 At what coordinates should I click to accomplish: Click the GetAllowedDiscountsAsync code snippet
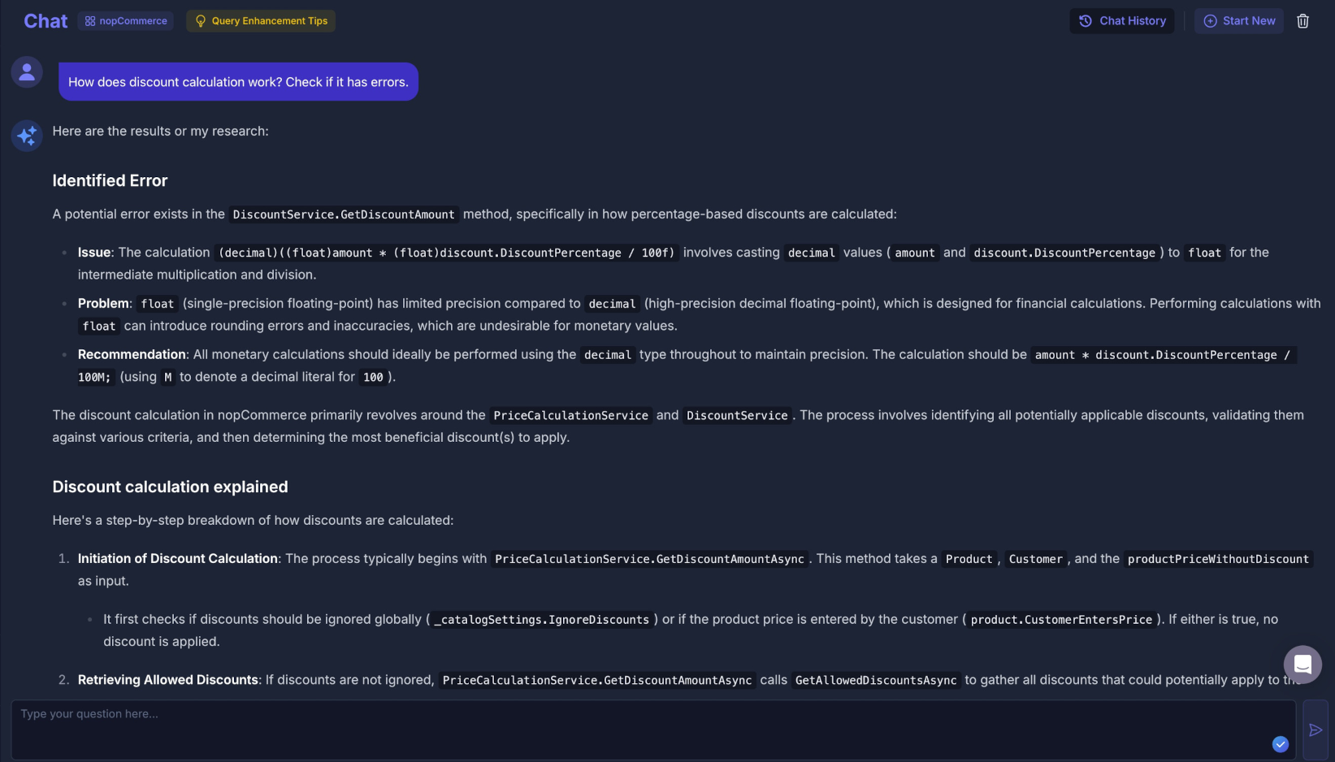[876, 681]
